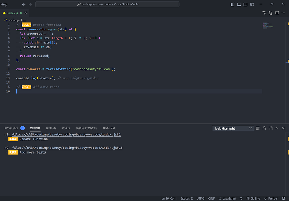Click the code minimap preview
Viewport: 289px width, 201px height.
coord(268,25)
